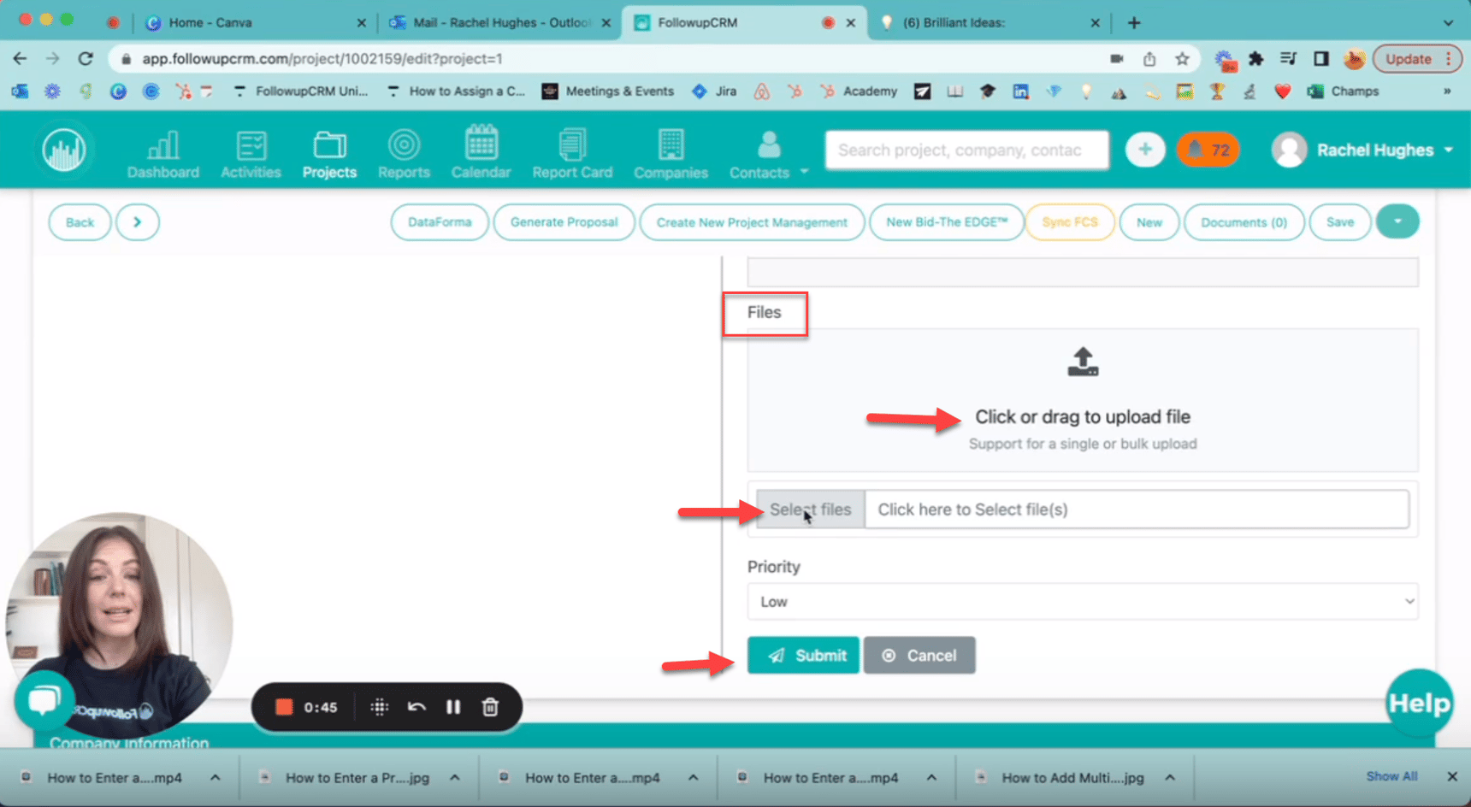Screen dimensions: 1471x807
Task: Open notifications showing 72 alerts
Action: (1208, 150)
